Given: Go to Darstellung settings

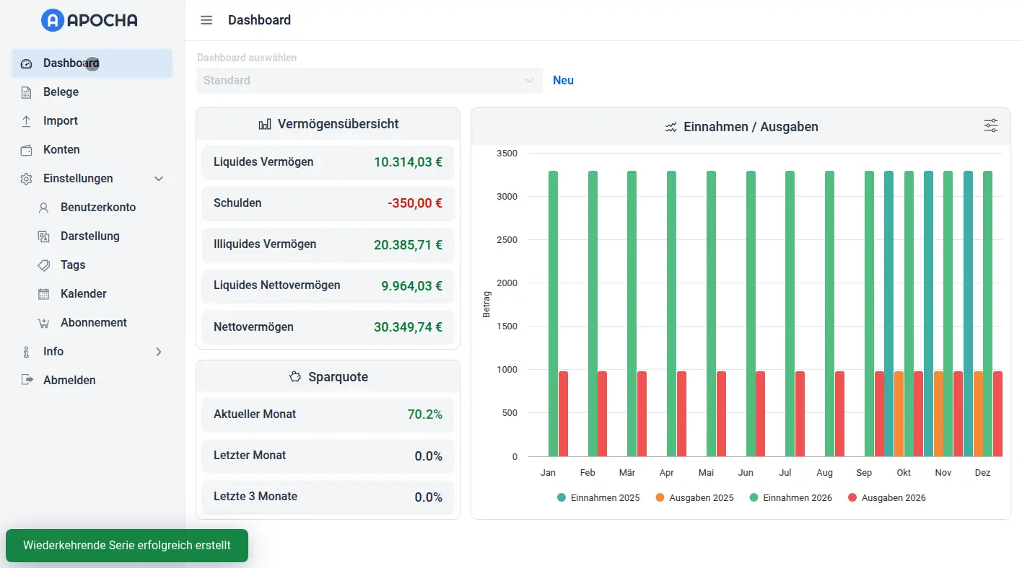Looking at the screenshot, I should tap(89, 236).
